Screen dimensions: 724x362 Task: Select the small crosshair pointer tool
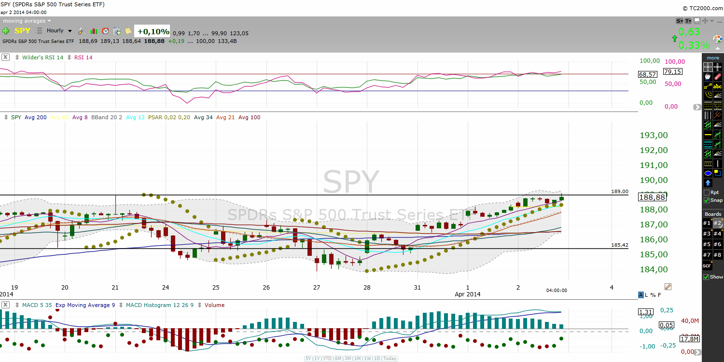tap(718, 67)
